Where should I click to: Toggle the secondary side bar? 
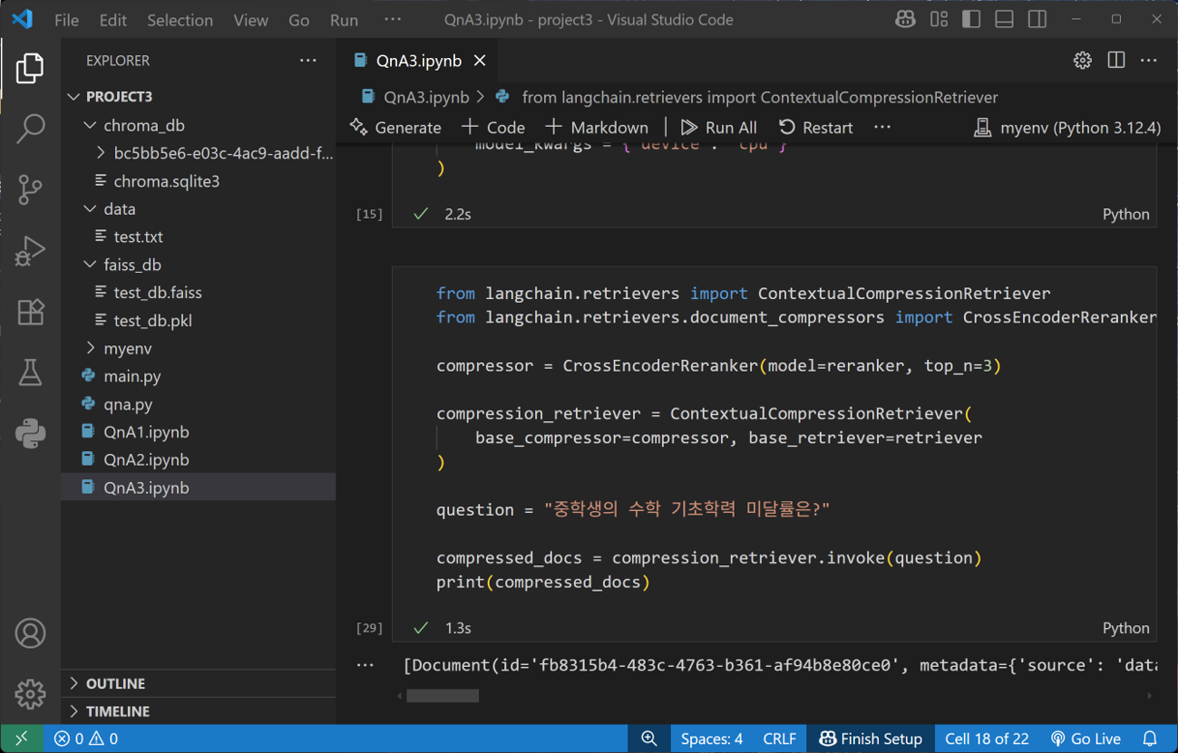[1037, 19]
